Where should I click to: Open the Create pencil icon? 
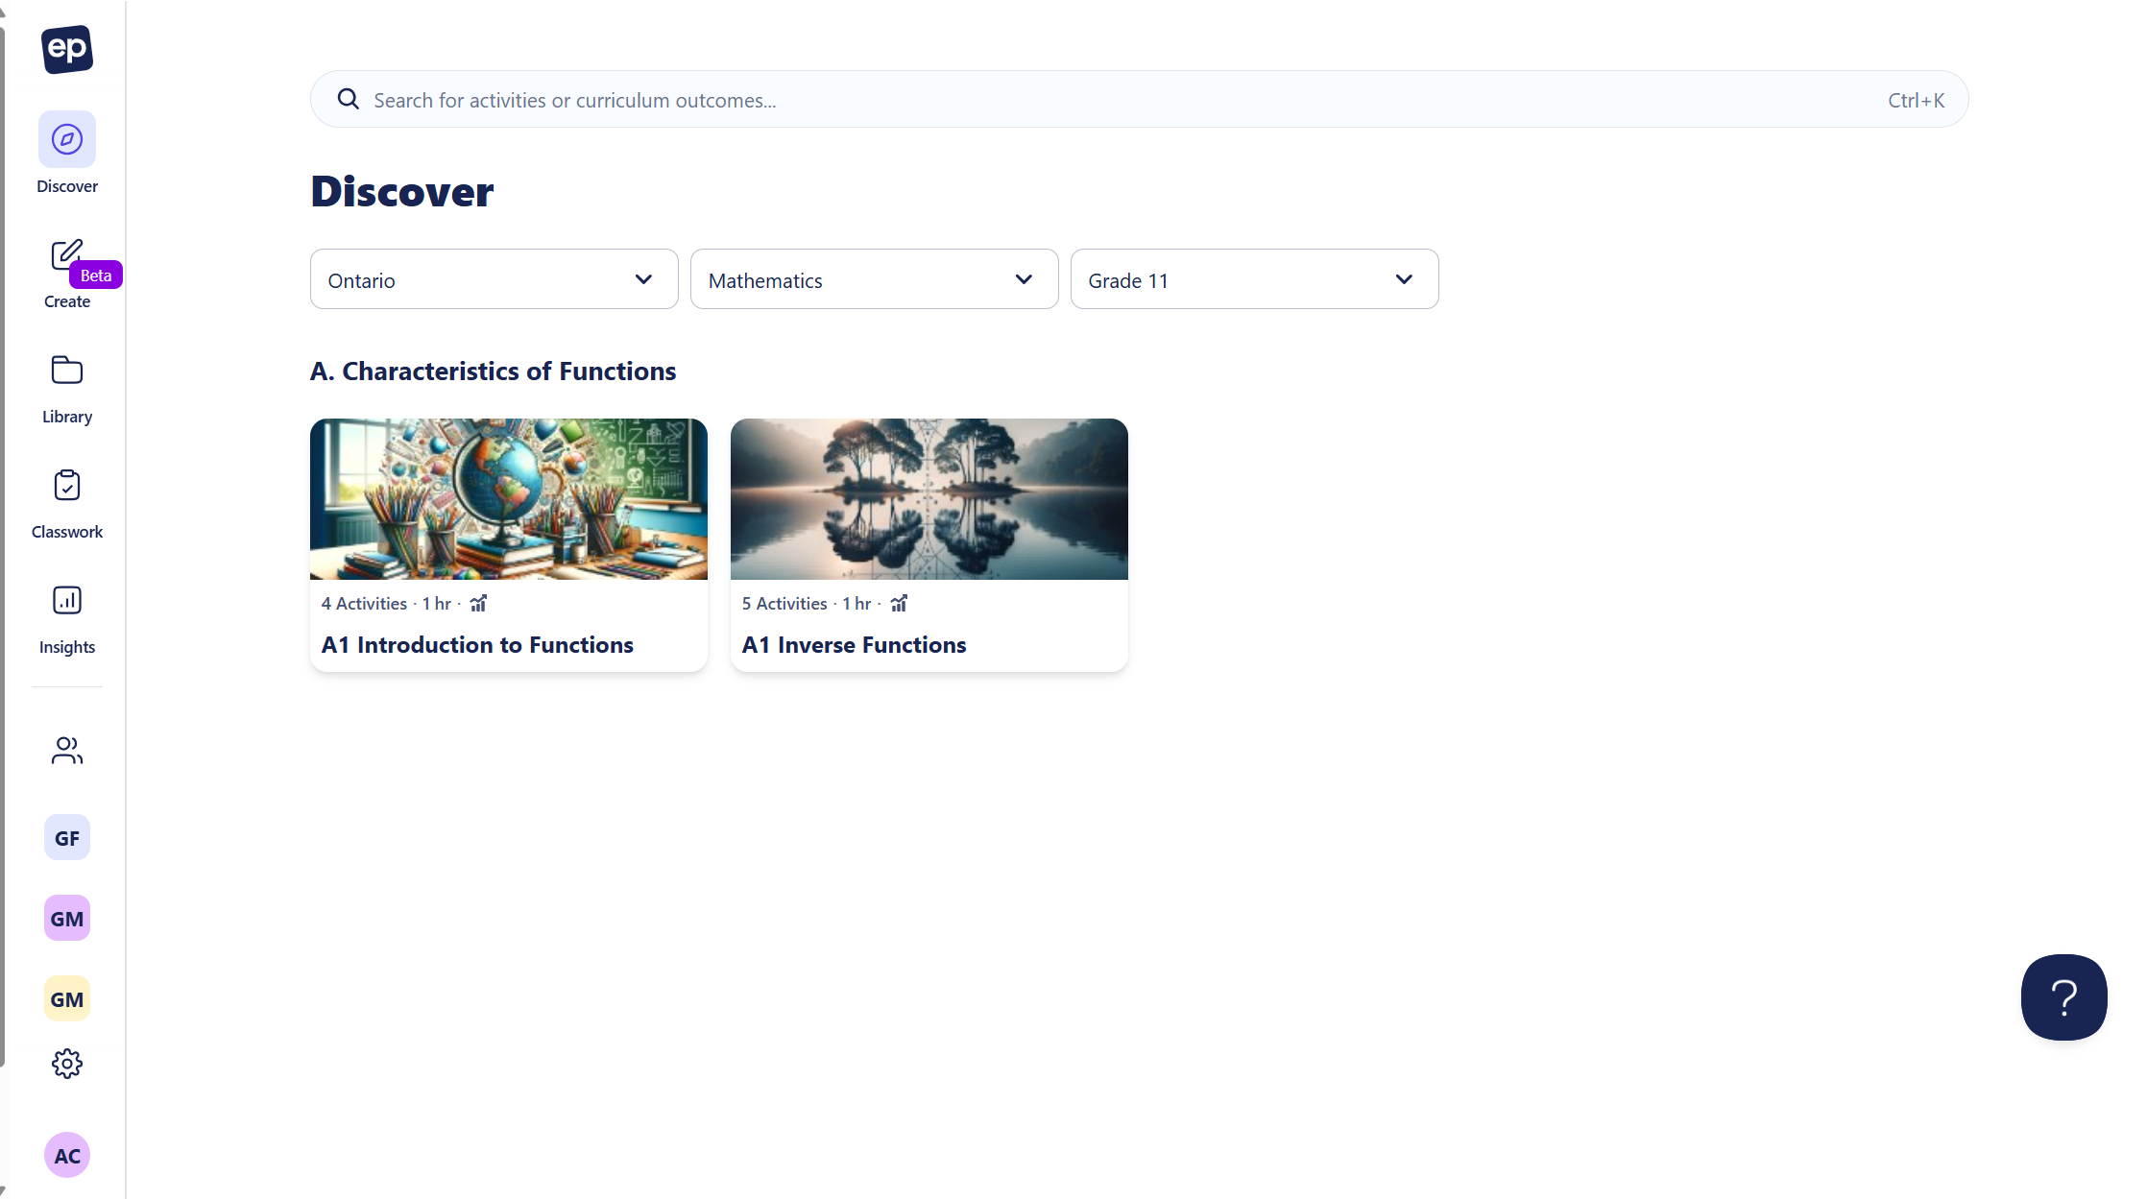pyautogui.click(x=66, y=255)
